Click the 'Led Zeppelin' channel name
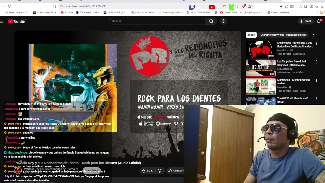The height and width of the screenshot is (183, 325). (283, 69)
